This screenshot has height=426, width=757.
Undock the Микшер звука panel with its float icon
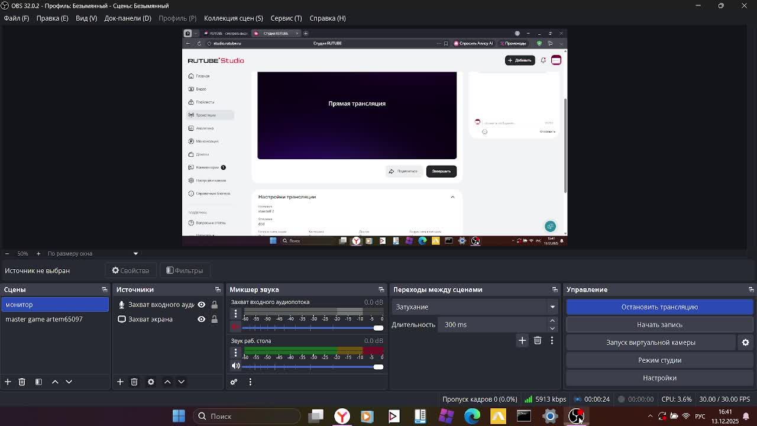pos(381,289)
